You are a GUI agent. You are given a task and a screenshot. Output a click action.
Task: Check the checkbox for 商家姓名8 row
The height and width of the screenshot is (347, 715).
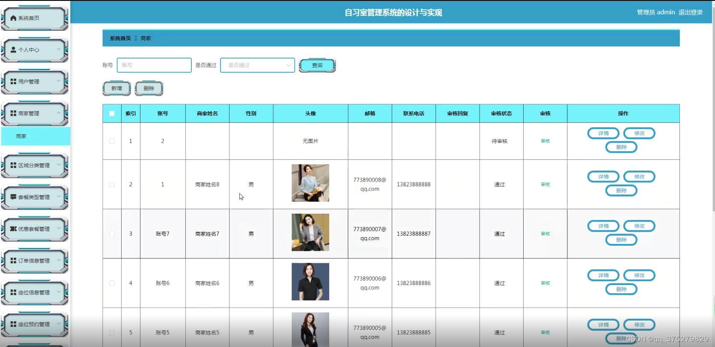point(112,185)
